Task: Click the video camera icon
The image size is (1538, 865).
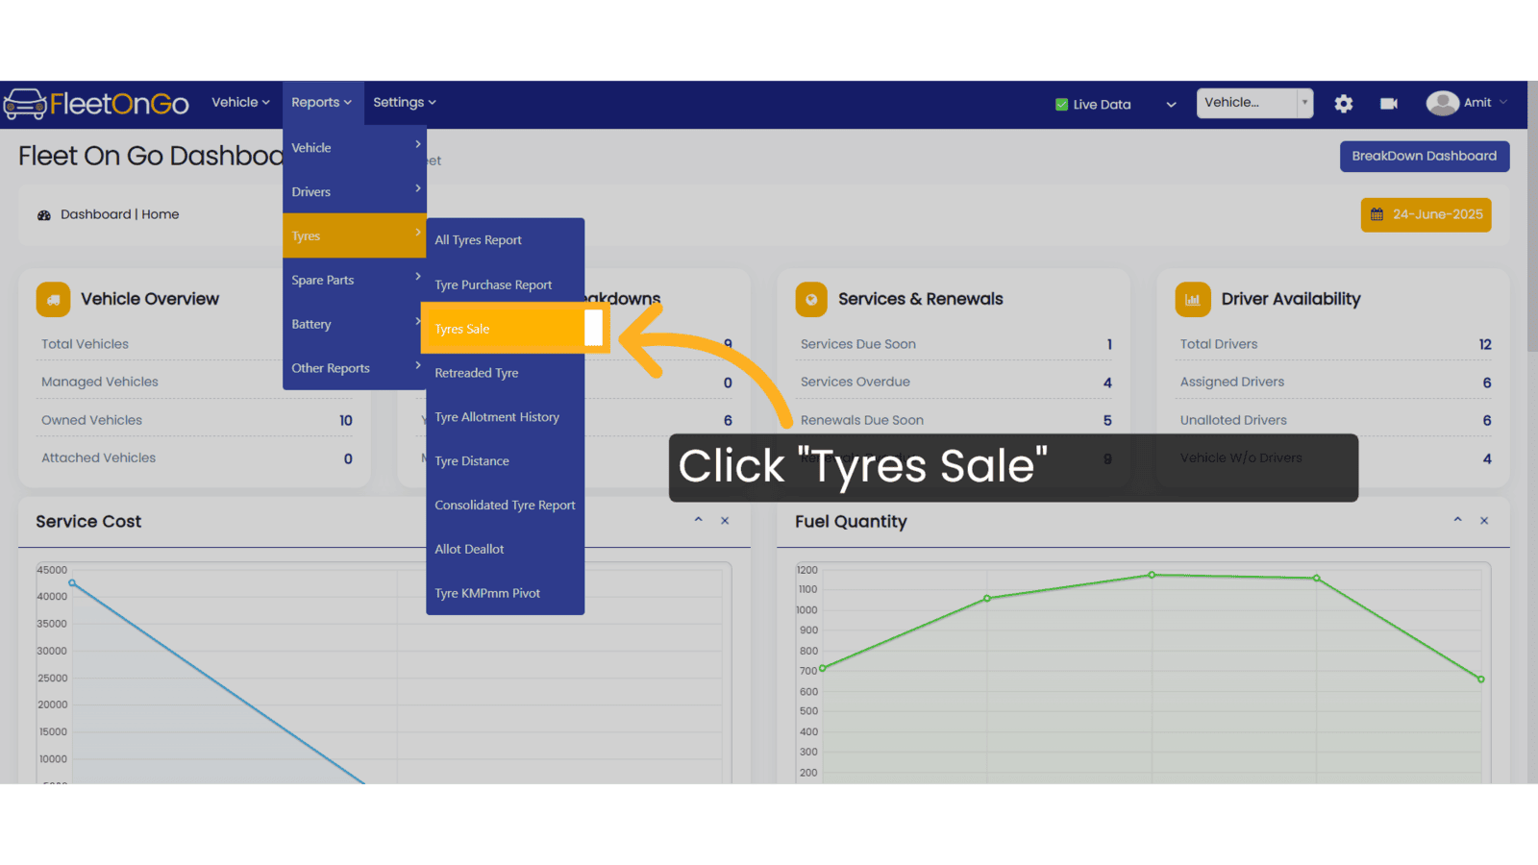Action: coord(1389,104)
